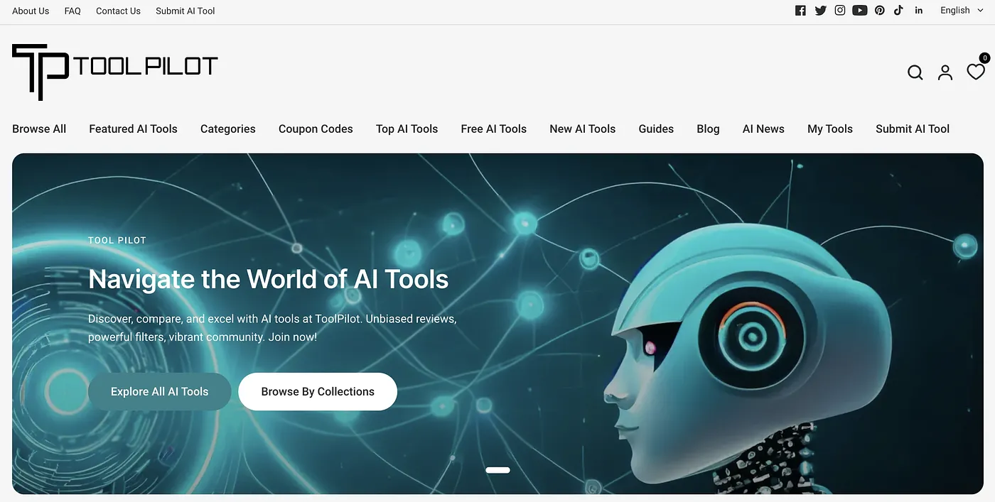Open the LinkedIn social icon

(919, 11)
